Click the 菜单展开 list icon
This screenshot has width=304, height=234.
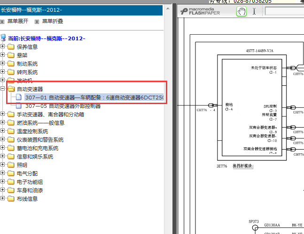pos(2,22)
